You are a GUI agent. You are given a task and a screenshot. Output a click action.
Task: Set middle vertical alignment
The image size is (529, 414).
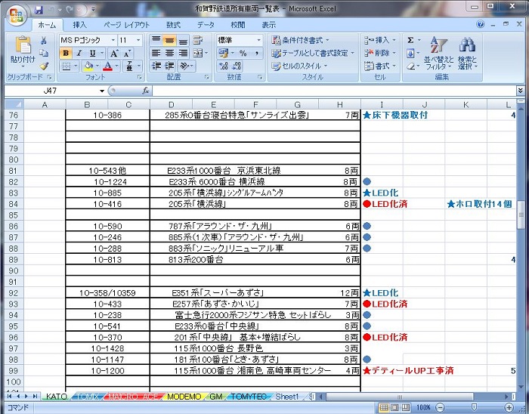169,41
